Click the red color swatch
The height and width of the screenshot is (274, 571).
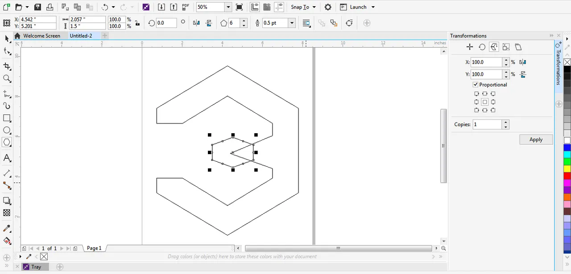(x=567, y=176)
